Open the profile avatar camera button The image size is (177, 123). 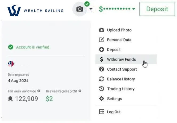(x=80, y=9)
